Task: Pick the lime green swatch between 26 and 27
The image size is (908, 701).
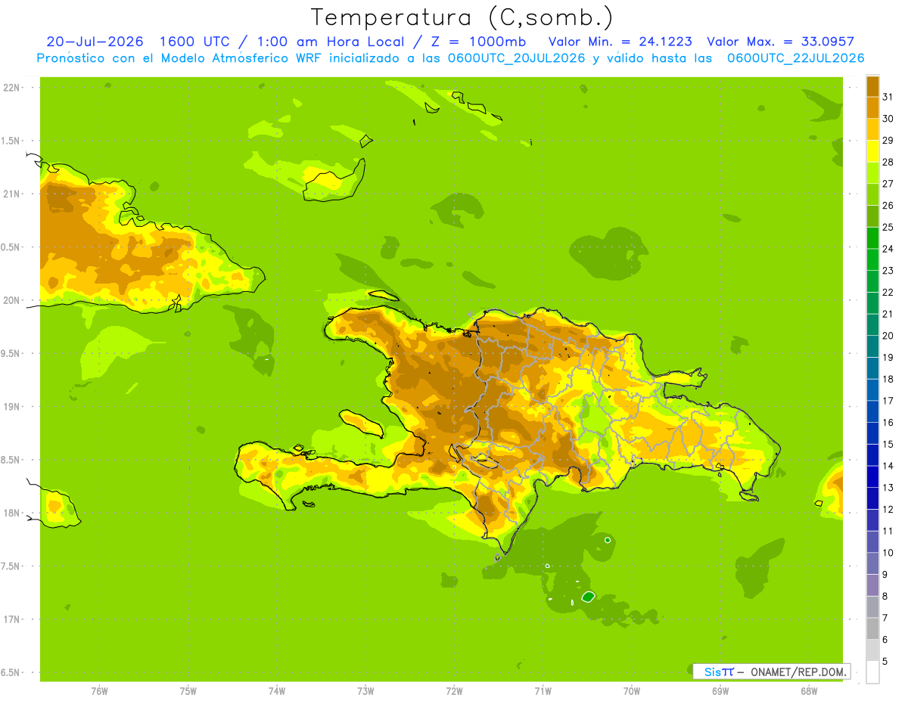Action: (872, 194)
